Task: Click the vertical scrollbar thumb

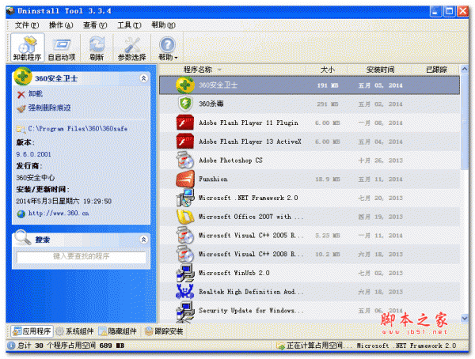Action: click(x=465, y=122)
